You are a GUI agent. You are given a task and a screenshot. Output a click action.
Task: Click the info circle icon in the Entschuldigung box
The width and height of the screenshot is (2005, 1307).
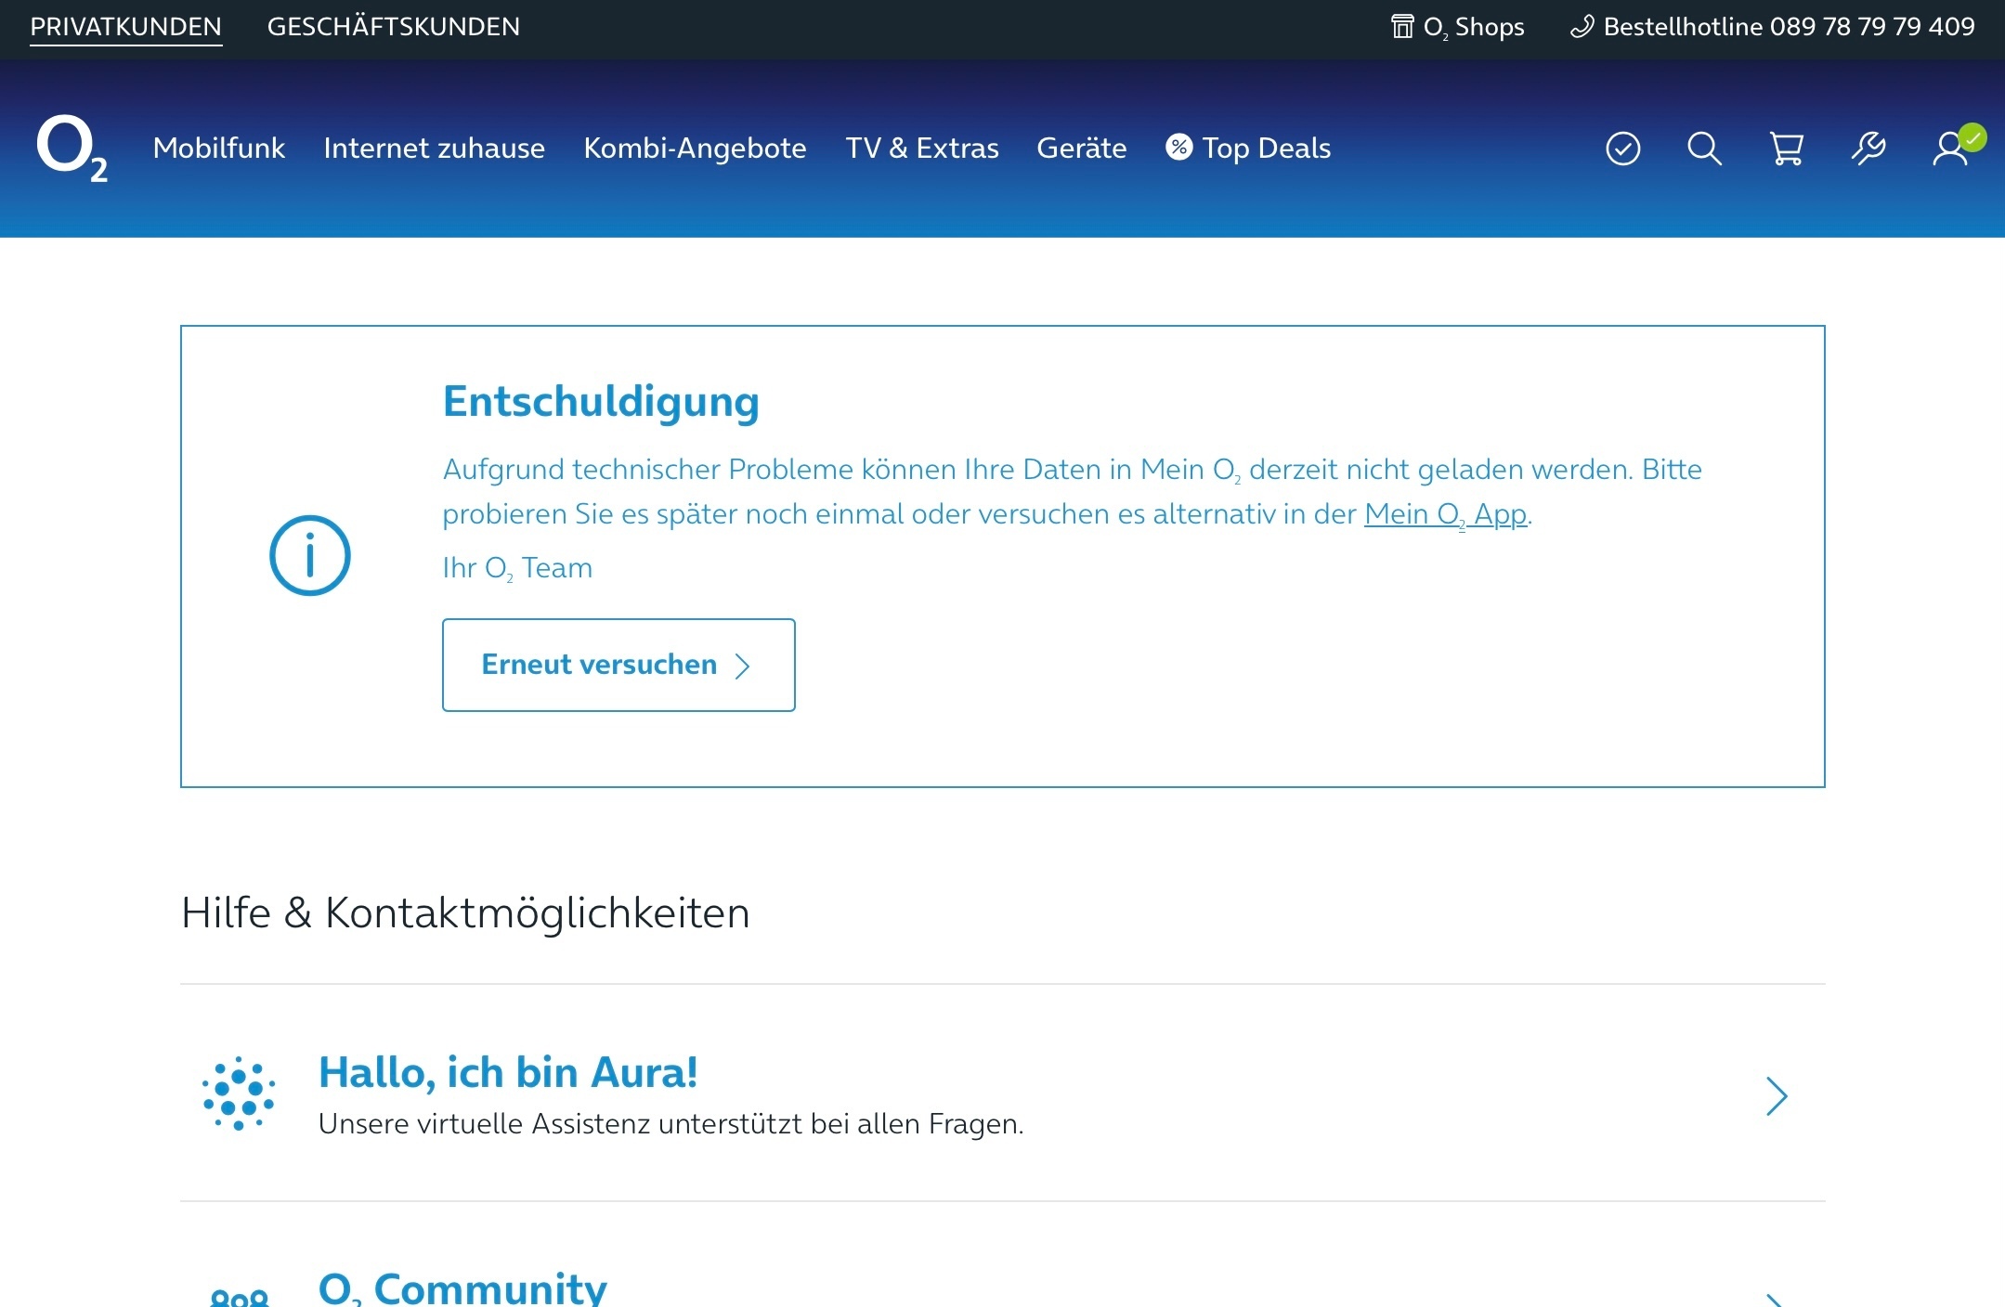[309, 555]
